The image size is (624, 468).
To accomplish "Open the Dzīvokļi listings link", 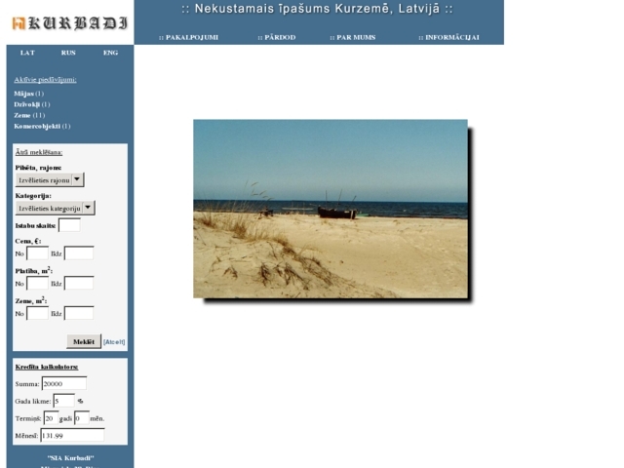I will pyautogui.click(x=27, y=104).
